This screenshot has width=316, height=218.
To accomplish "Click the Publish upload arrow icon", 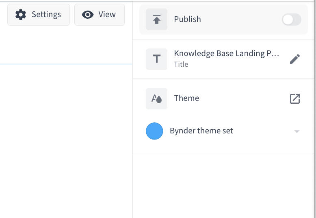I will [x=157, y=20].
